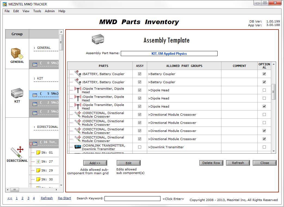Click the Re-Start link
284x207 pixels.
[x=64, y=198]
